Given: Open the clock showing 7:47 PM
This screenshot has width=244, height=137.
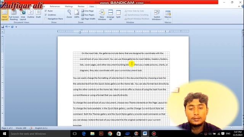Looking at the screenshot, I should (x=238, y=134).
